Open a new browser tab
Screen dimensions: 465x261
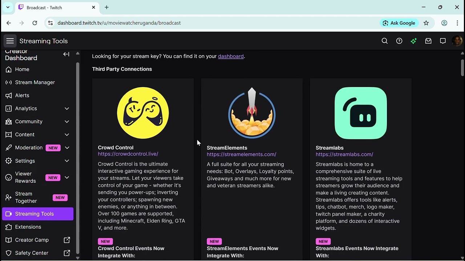(x=106, y=7)
